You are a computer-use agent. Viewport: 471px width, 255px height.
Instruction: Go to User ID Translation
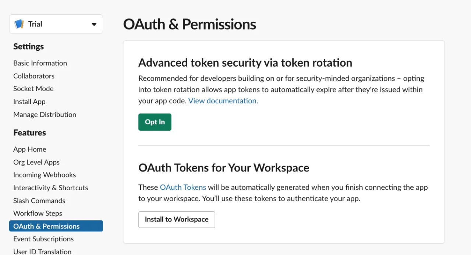(42, 252)
